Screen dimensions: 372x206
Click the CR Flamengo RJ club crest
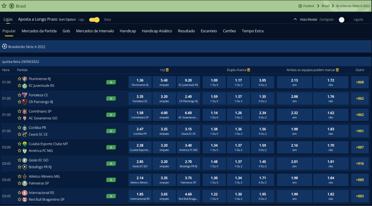tap(25, 102)
